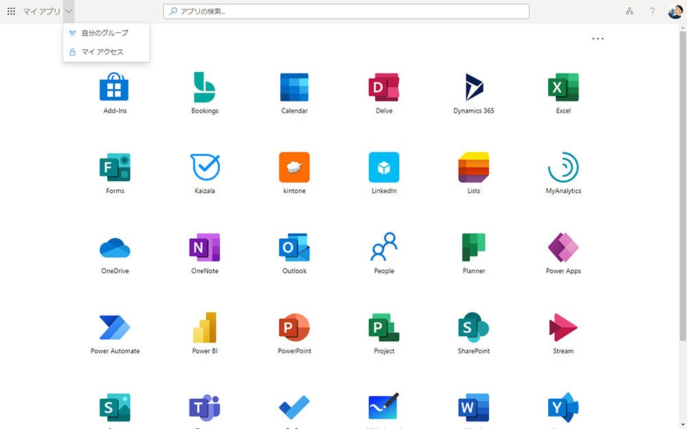The width and height of the screenshot is (687, 429).
Task: Launch the Word app
Action: [x=473, y=408]
